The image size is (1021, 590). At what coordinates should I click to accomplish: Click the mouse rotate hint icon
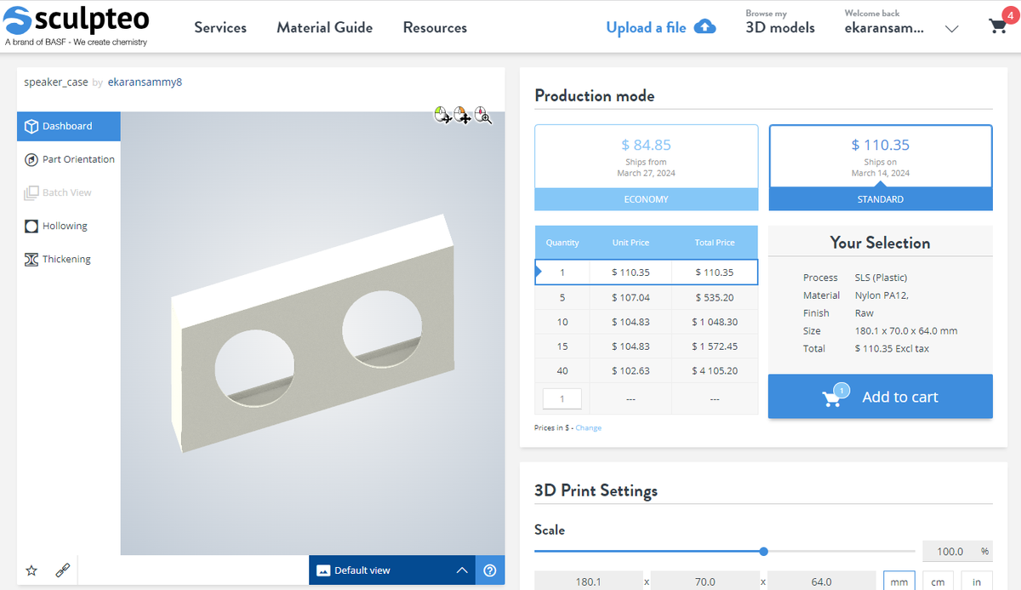pos(442,115)
